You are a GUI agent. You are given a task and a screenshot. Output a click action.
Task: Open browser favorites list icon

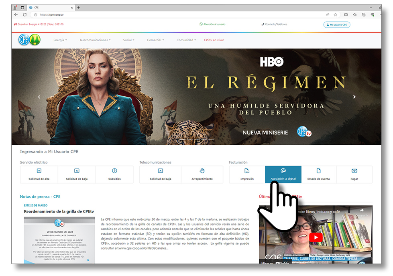coord(354,14)
